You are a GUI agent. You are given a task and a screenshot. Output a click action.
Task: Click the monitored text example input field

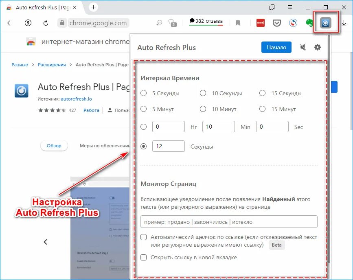coord(229,222)
